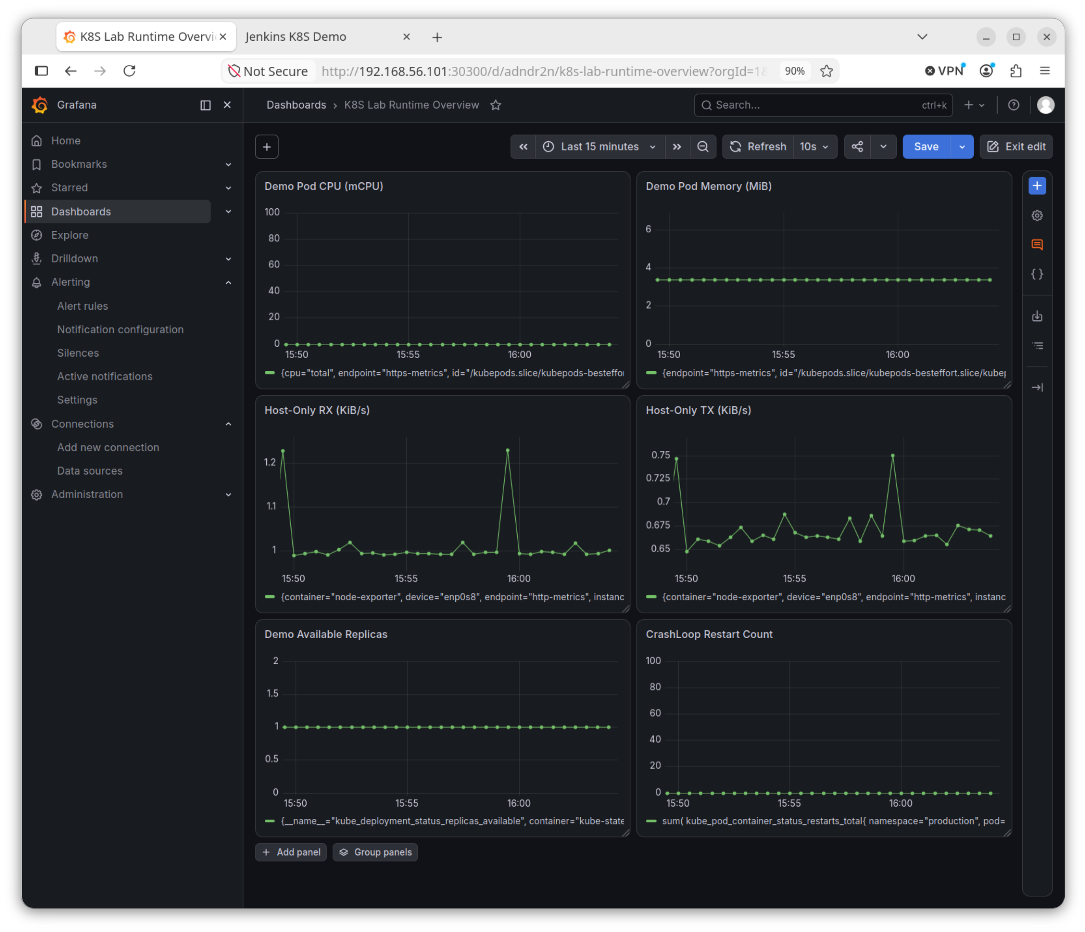Image resolution: width=1085 pixels, height=932 pixels.
Task: Save the dashboard
Action: [926, 147]
